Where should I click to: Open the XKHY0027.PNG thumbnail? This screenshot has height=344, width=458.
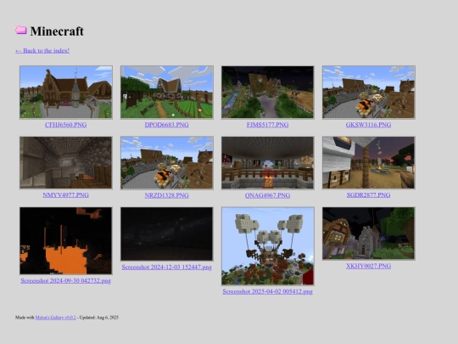(x=369, y=233)
